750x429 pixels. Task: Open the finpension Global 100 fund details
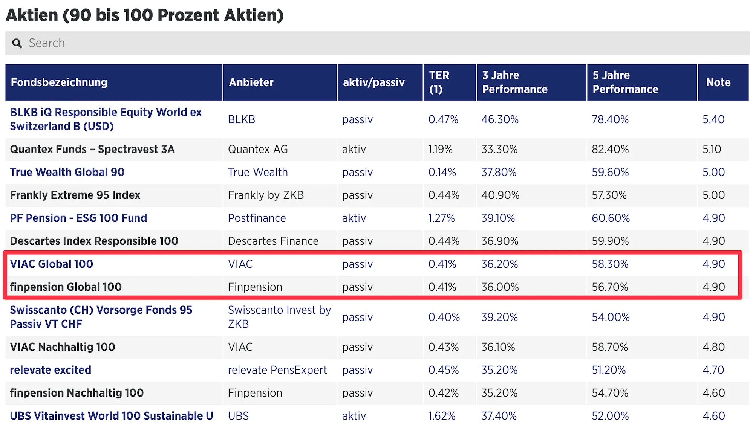click(x=66, y=287)
